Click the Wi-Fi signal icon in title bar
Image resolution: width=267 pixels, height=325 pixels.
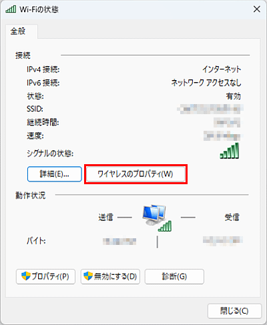click(11, 9)
